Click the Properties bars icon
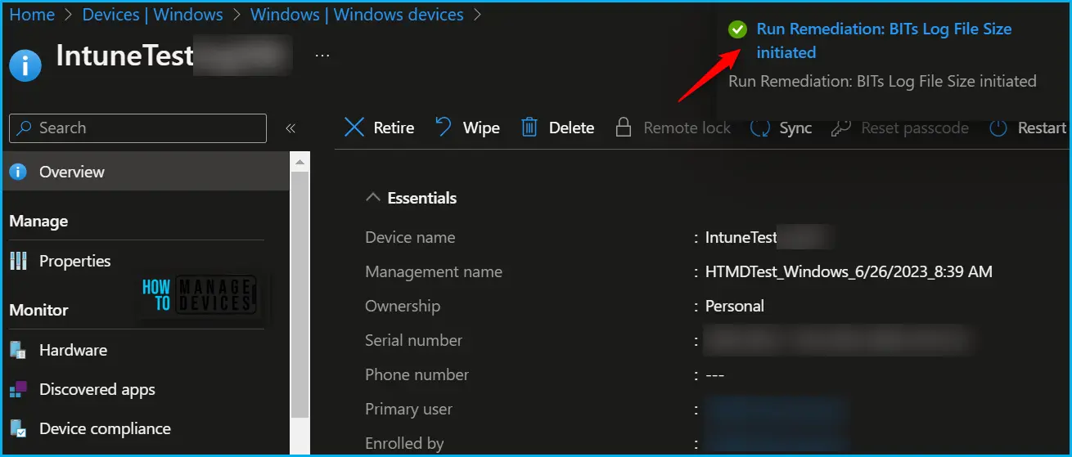This screenshot has width=1072, height=457. point(18,261)
